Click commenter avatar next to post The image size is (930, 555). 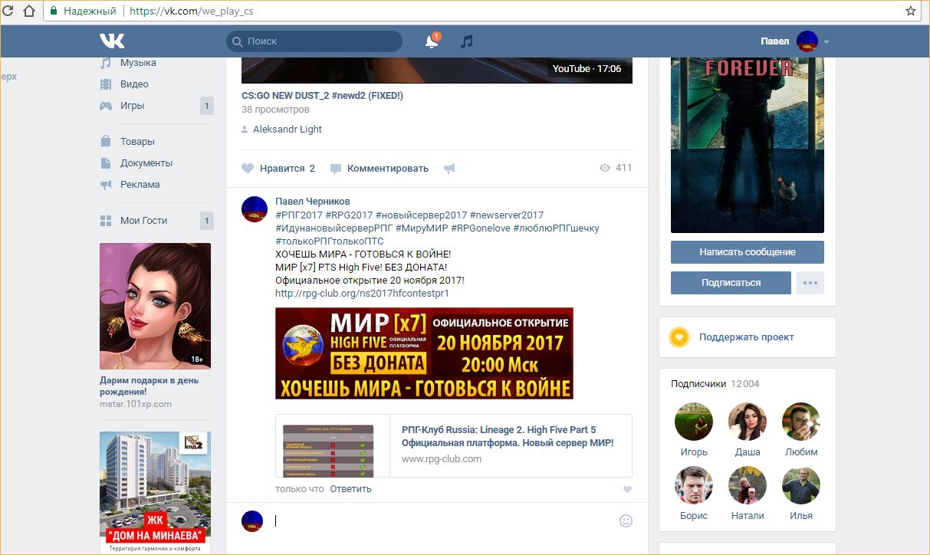click(255, 209)
